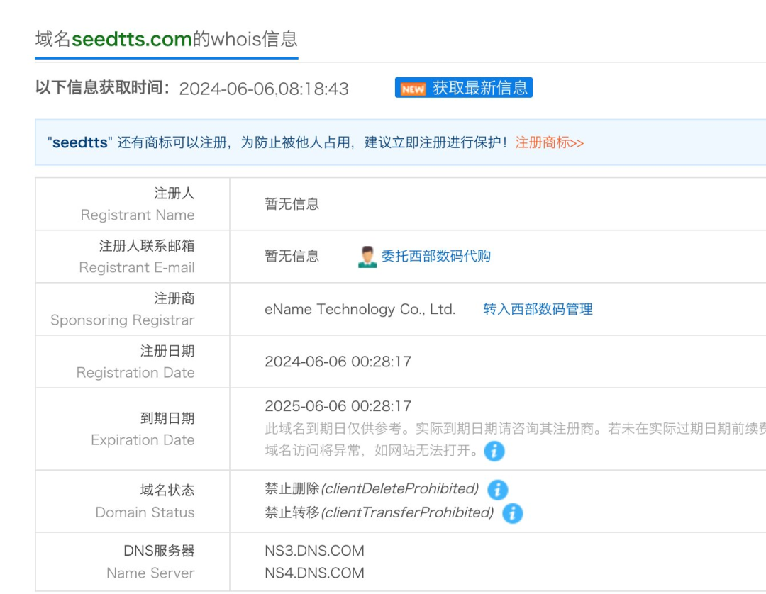
Task: Click the info icon next to clientDeleteProhibited
Action: pyautogui.click(x=497, y=490)
